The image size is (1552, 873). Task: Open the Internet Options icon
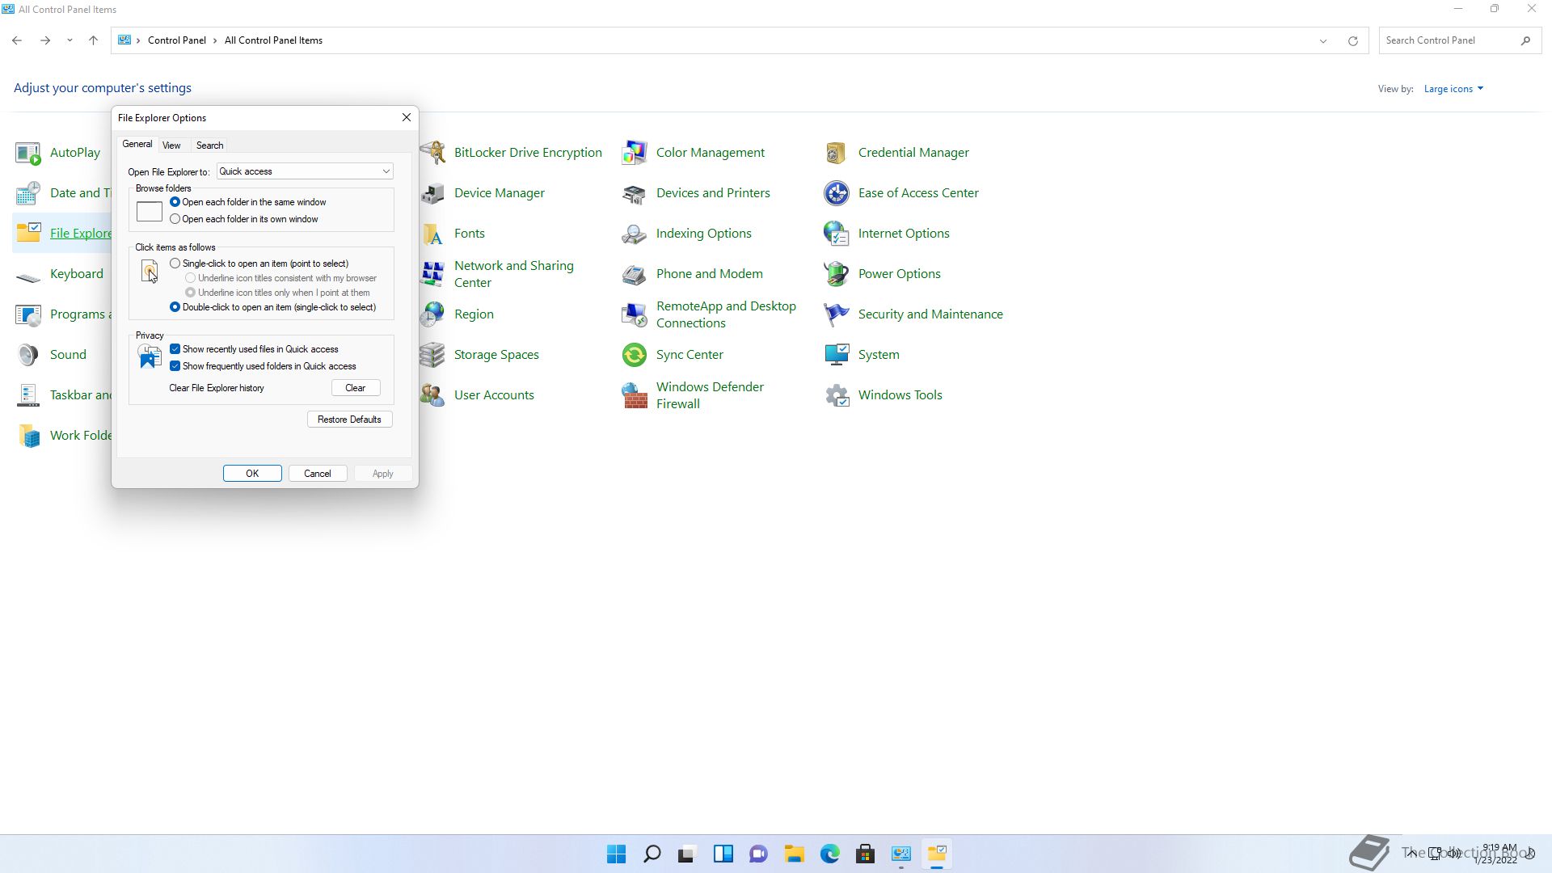837,234
